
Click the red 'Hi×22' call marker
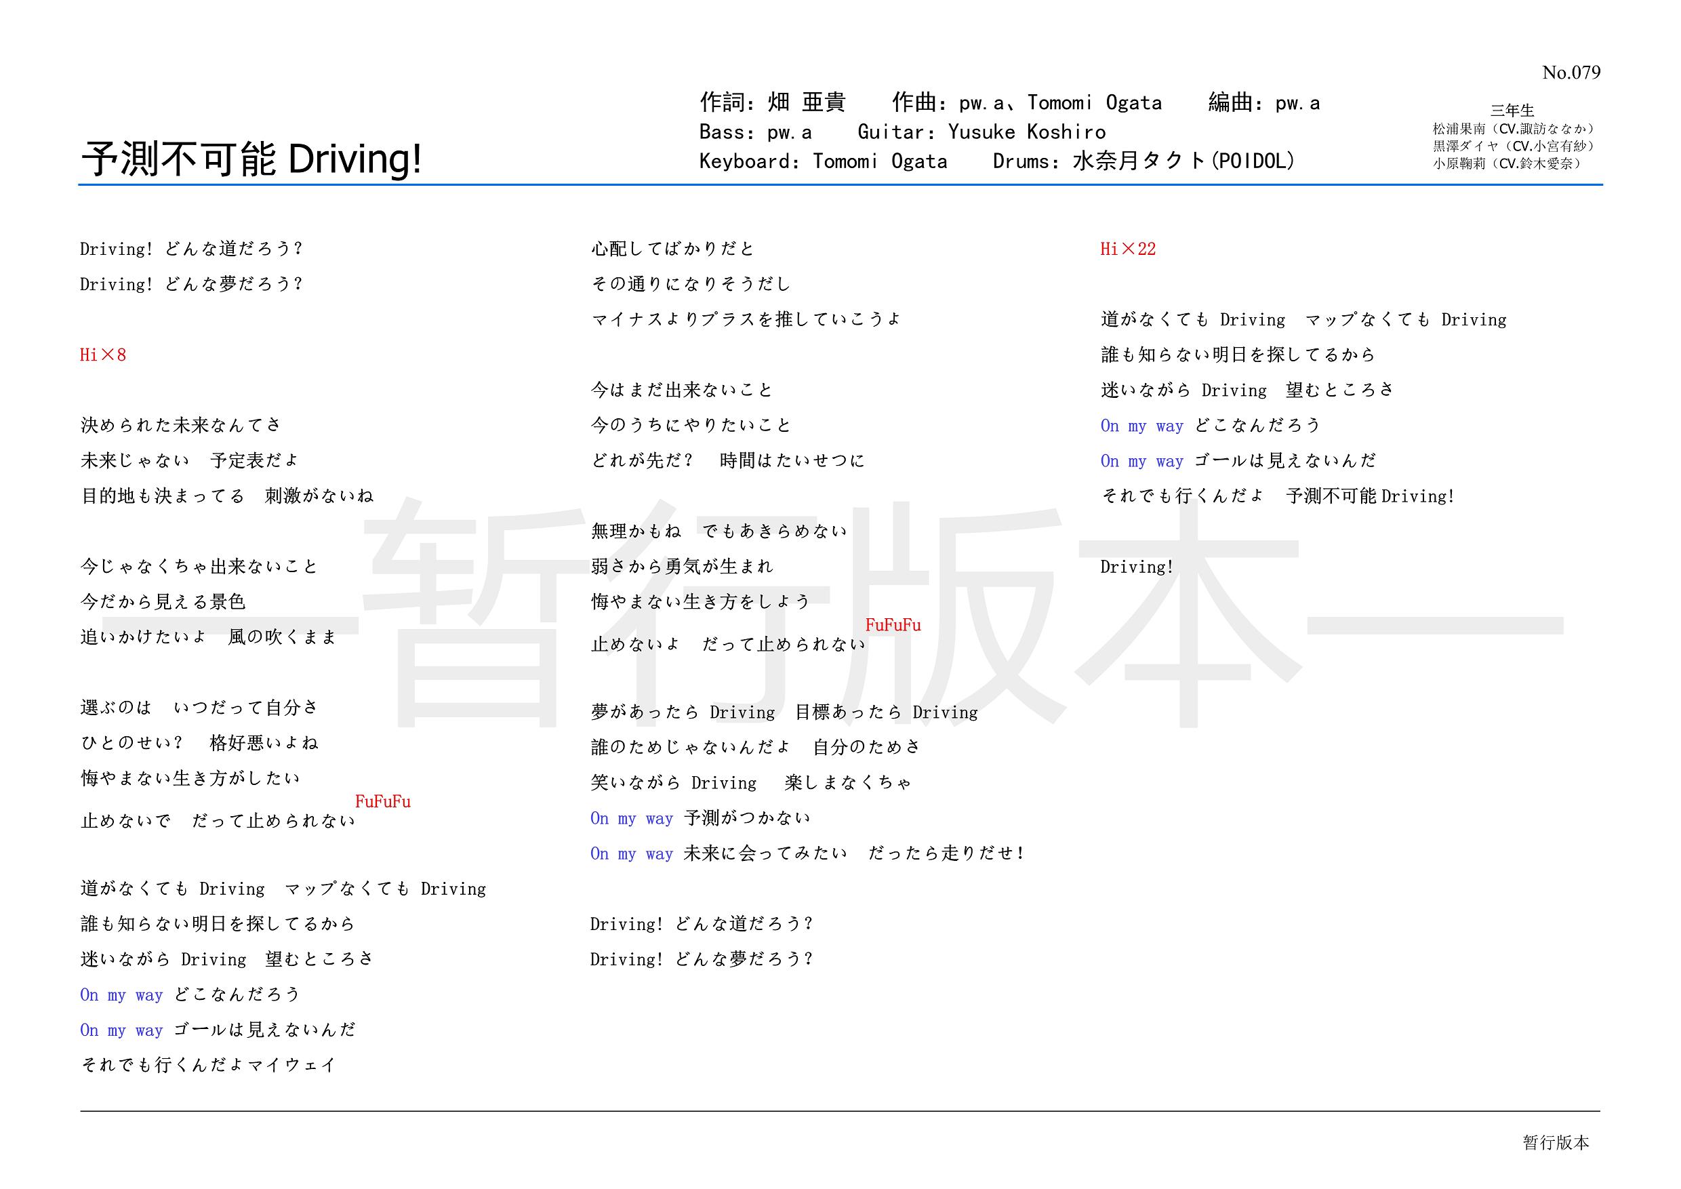point(1127,249)
